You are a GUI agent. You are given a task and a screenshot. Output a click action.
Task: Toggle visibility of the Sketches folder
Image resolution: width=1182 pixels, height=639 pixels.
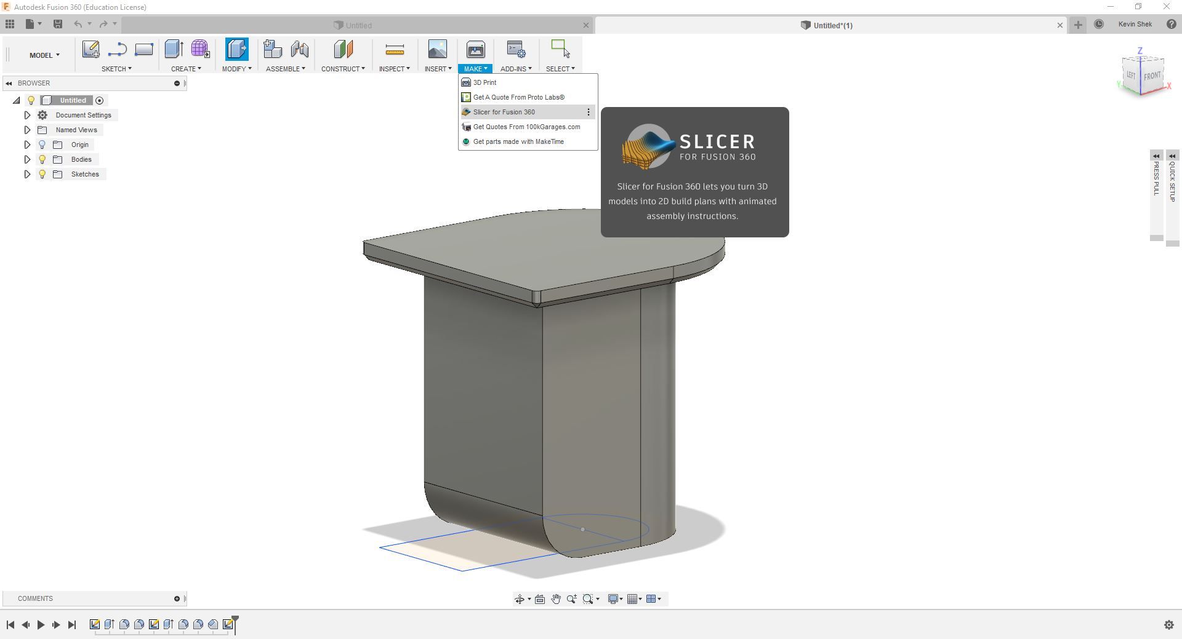pos(42,174)
